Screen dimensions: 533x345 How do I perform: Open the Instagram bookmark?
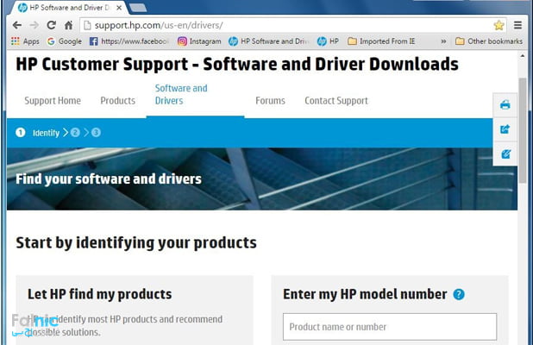tap(199, 41)
